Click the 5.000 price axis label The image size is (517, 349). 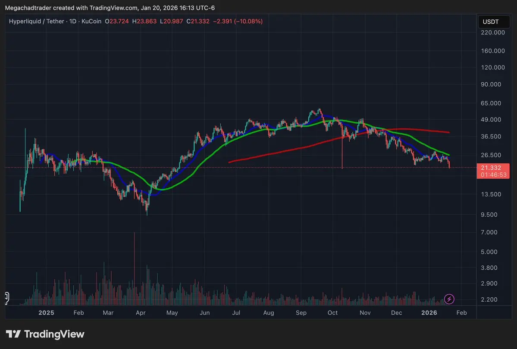pyautogui.click(x=489, y=252)
